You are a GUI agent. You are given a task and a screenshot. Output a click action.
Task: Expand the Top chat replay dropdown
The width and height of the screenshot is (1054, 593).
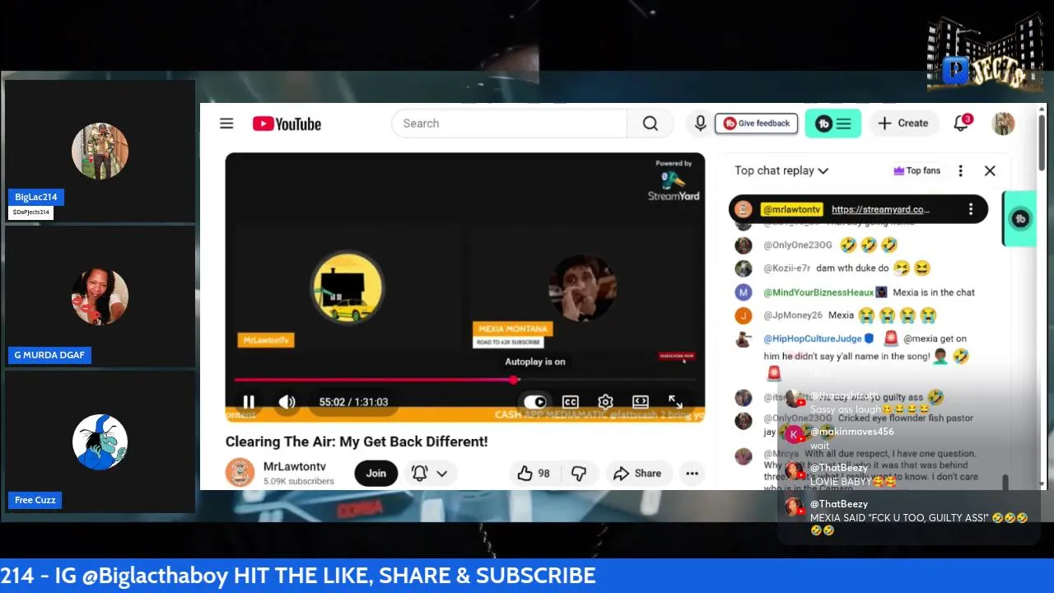(x=781, y=170)
